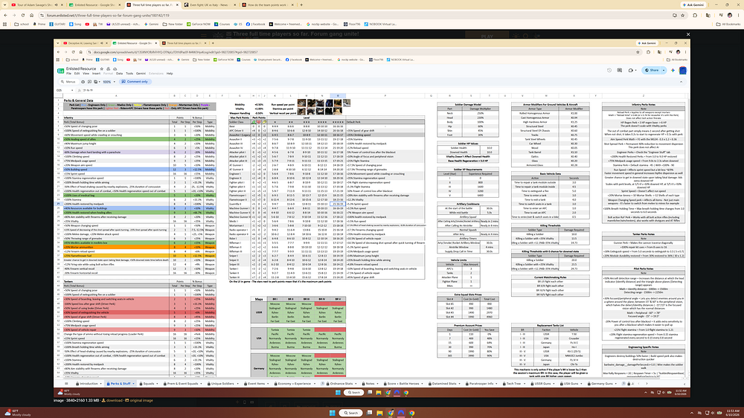Open the apps grid in bookmarks bar
This screenshot has width=744, height=418.
pyautogui.click(x=5, y=24)
